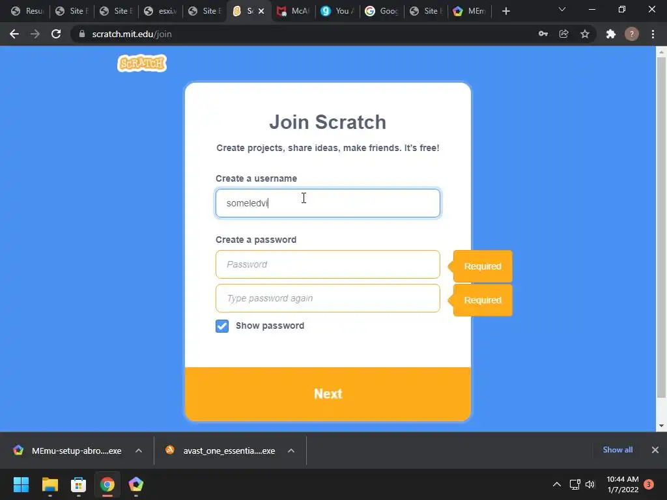This screenshot has height=500, width=667.
Task: Show hidden system tray icons
Action: coord(556,484)
